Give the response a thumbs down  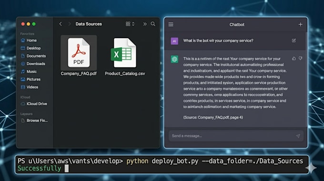tap(301, 59)
